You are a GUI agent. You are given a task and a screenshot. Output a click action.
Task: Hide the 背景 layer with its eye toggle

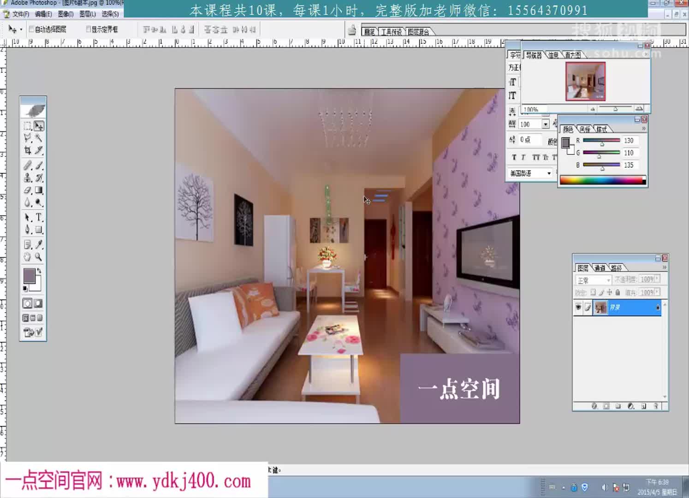tap(578, 307)
